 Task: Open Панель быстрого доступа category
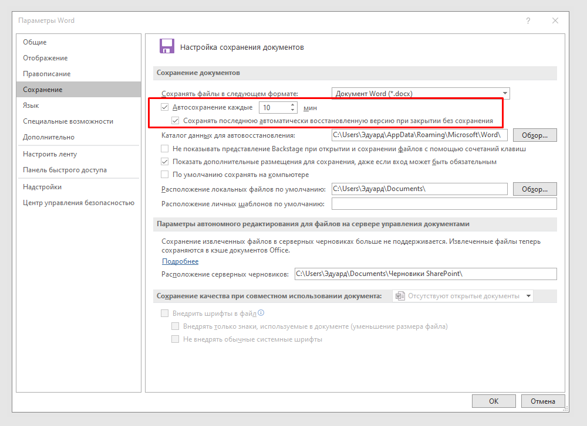(79, 170)
